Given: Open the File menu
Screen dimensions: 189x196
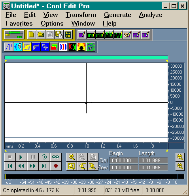Looking at the screenshot, I should 11,15.
